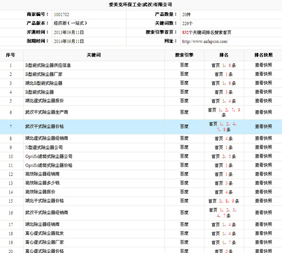
Task: Select keyword Optiflo滤筒式除尘器价格
Action: tap(49, 165)
